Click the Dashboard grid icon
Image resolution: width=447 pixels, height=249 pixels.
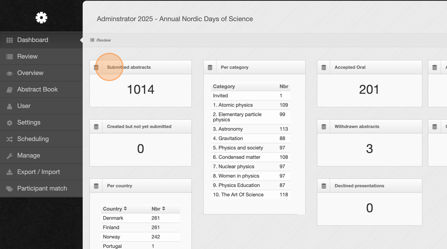coord(10,40)
